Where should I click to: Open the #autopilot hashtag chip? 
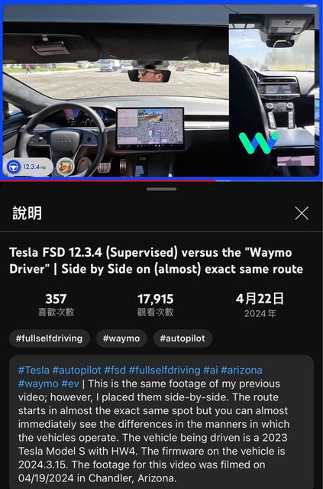click(182, 338)
